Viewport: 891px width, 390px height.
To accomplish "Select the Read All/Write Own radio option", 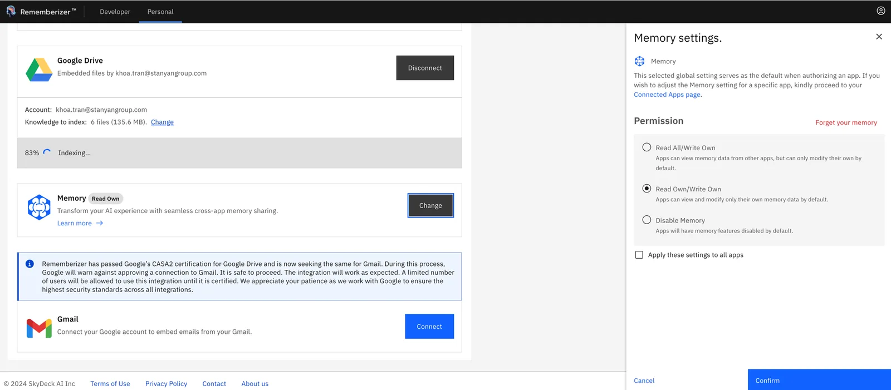I will (647, 147).
